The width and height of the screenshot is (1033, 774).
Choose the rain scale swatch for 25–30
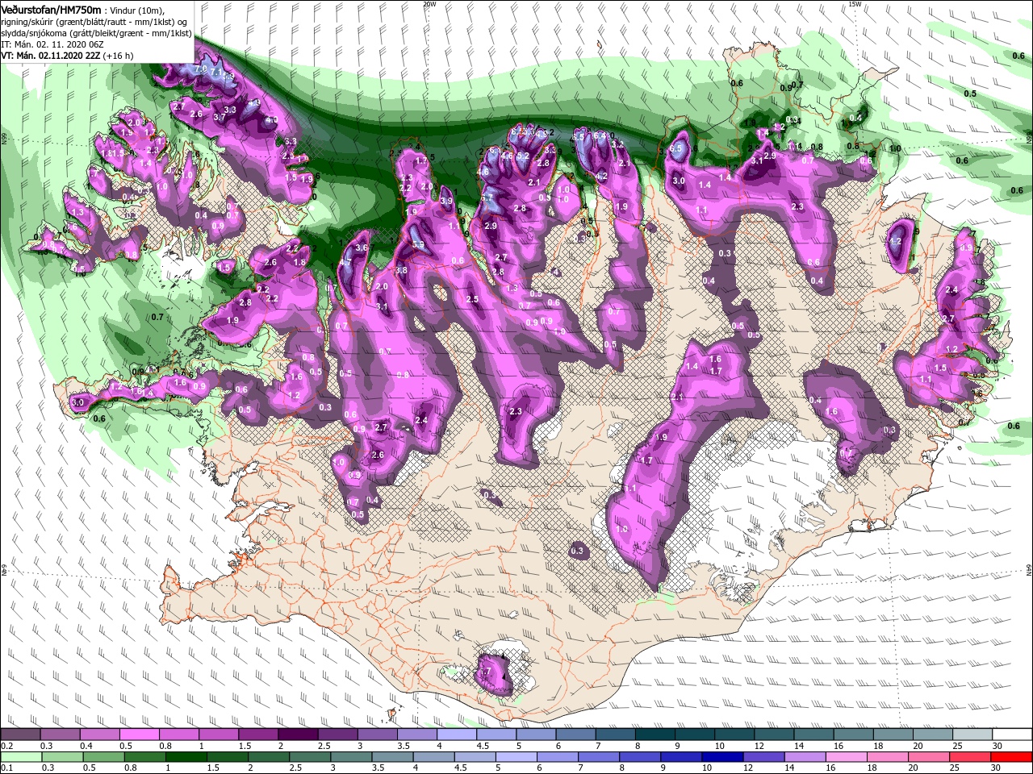click(971, 758)
